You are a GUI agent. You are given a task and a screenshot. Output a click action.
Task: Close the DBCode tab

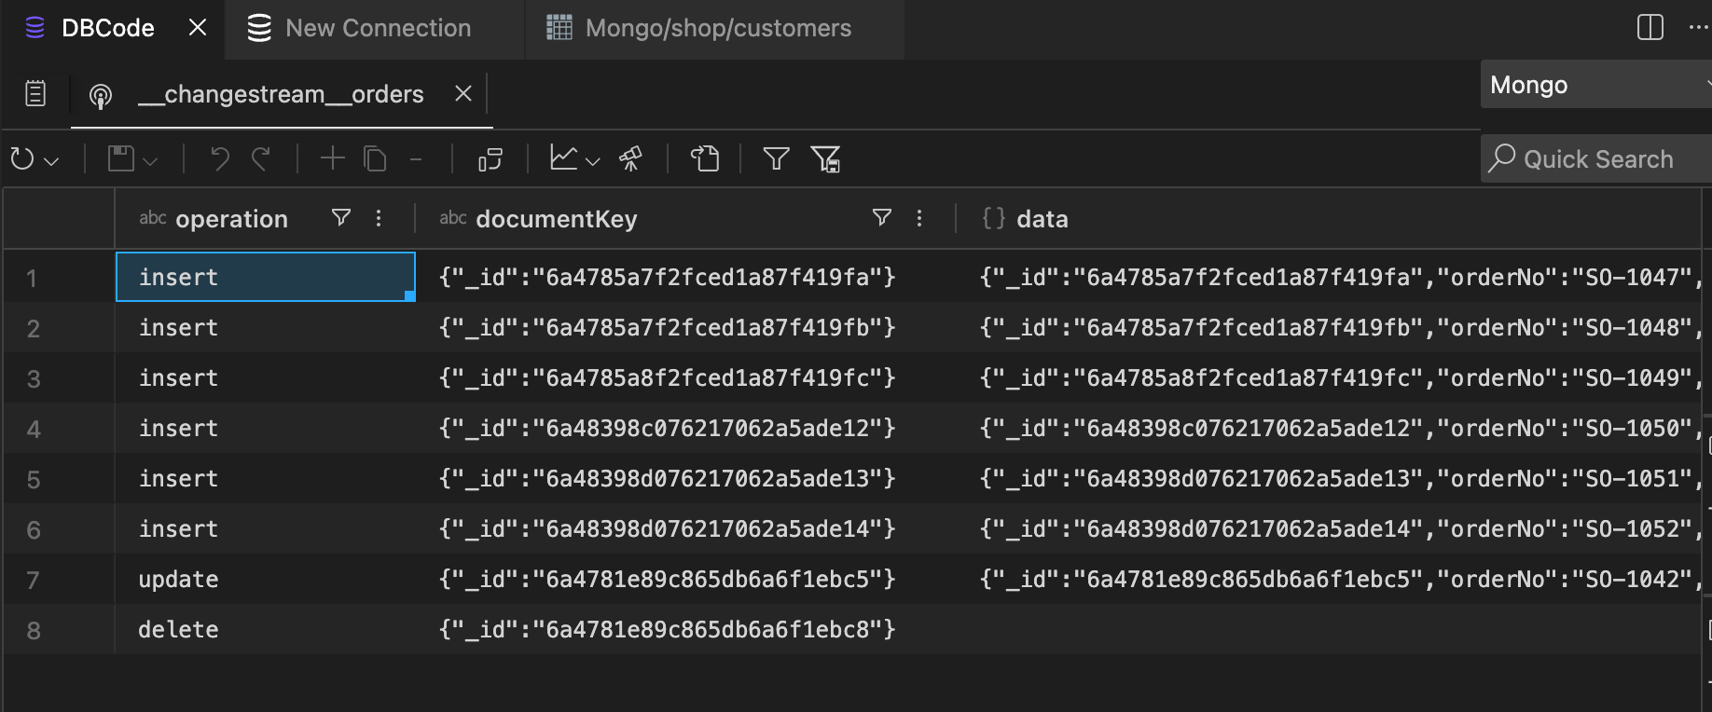198,28
